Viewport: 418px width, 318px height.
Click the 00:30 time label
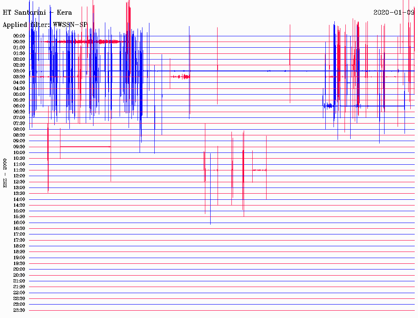(19, 42)
